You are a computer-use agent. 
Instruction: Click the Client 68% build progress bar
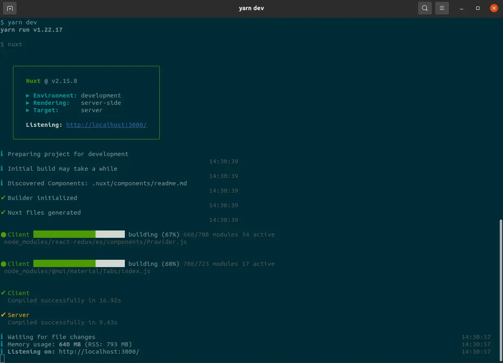pyautogui.click(x=79, y=263)
